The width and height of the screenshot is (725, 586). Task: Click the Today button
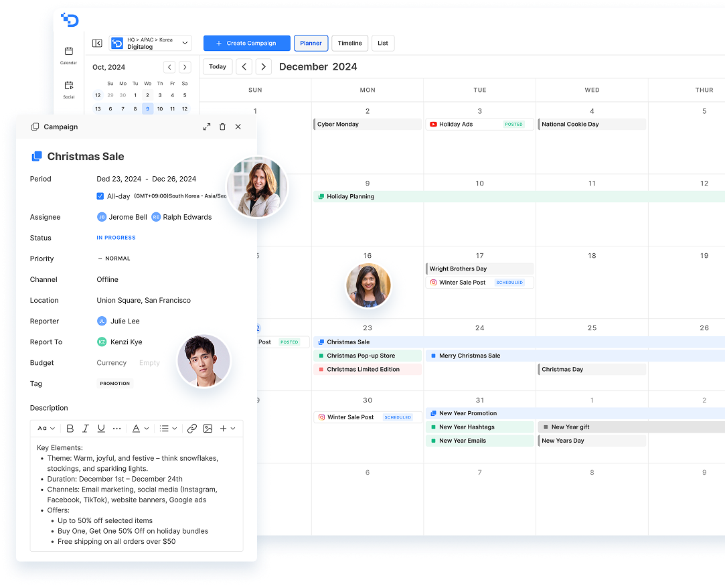(218, 67)
